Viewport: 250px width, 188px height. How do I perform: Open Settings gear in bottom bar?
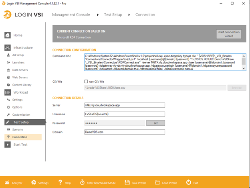tap(34, 182)
